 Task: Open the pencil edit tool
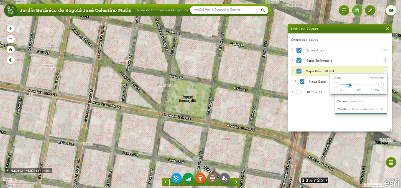pyautogui.click(x=370, y=10)
